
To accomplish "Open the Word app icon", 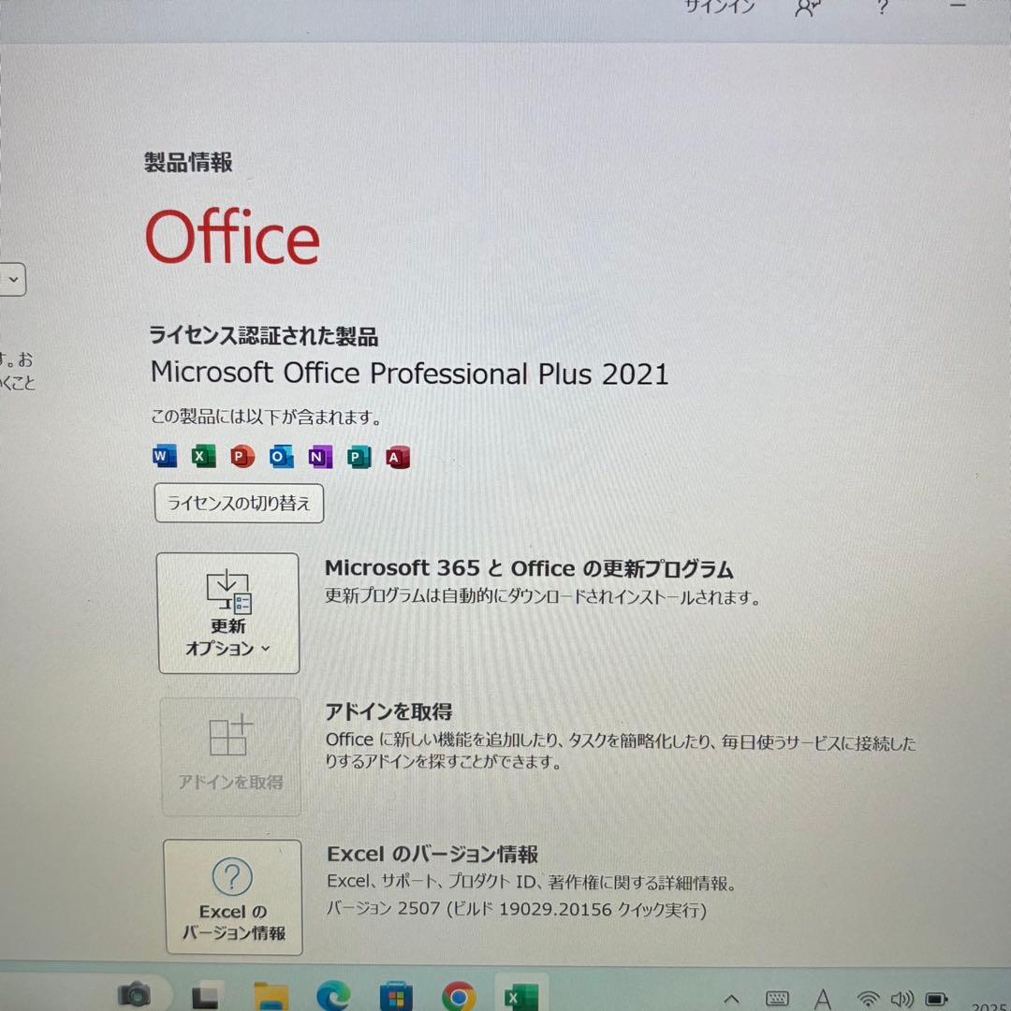I will (164, 456).
